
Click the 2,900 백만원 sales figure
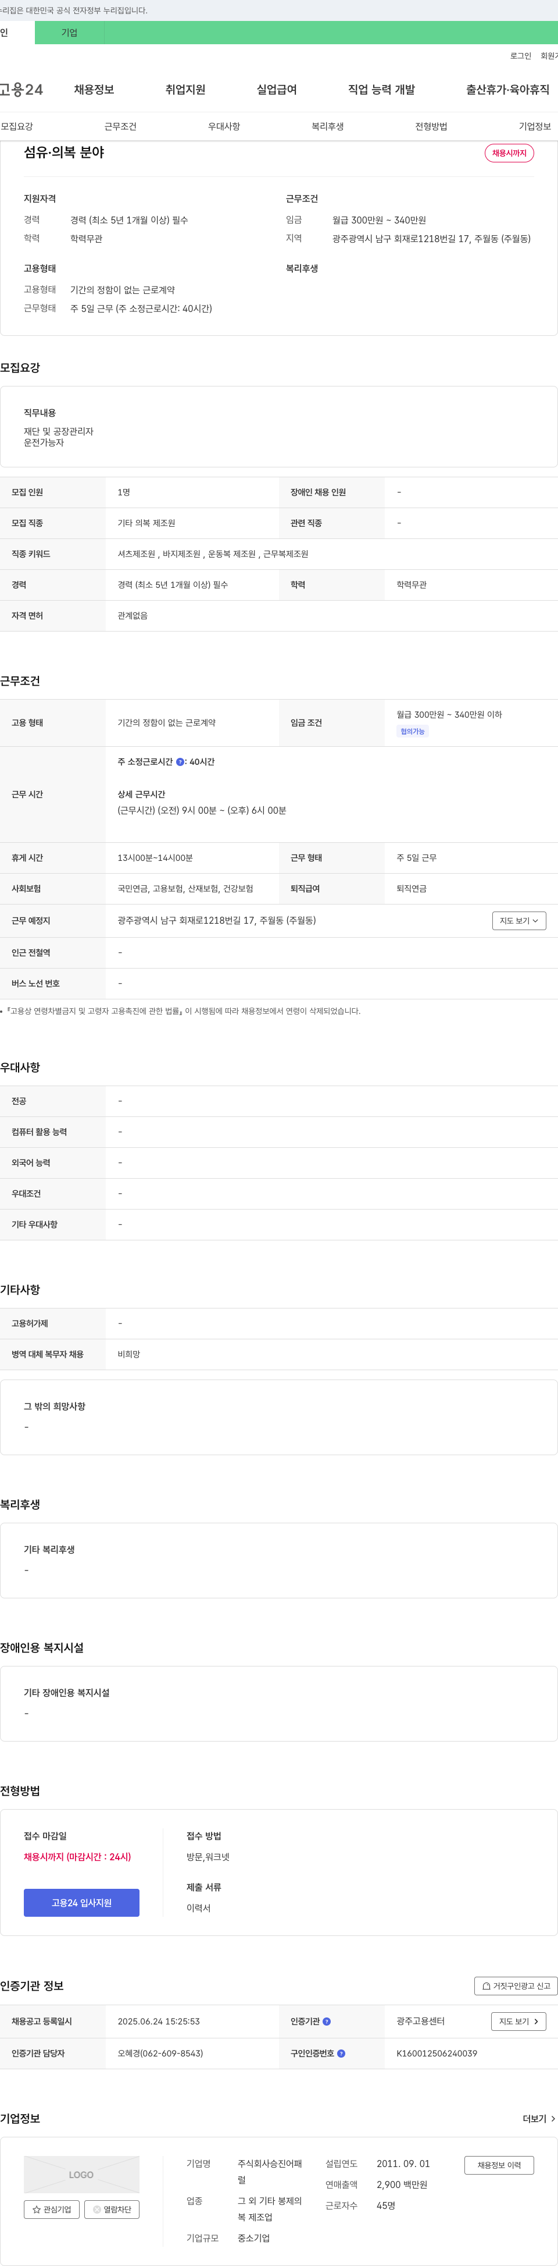pos(402,2184)
